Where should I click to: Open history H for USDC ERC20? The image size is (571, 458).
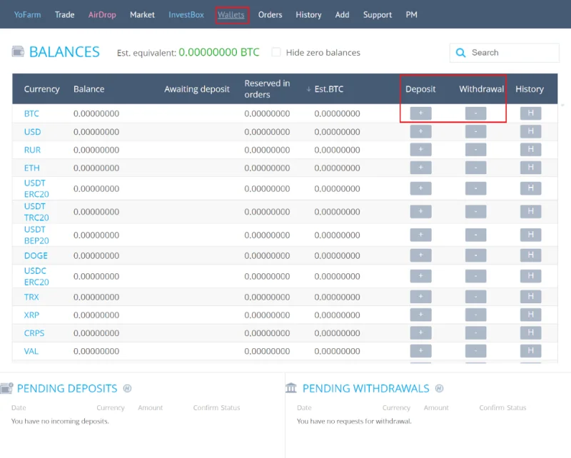pos(530,276)
